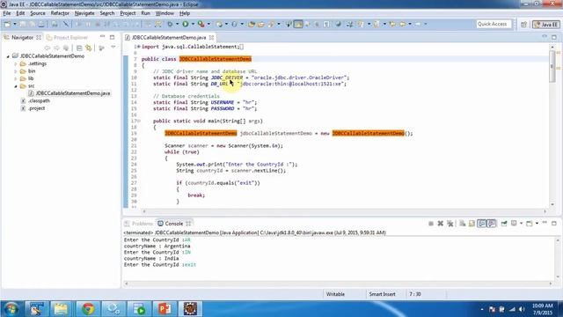563x317 pixels.
Task: Open the Project menu
Action: pyautogui.click(x=128, y=13)
